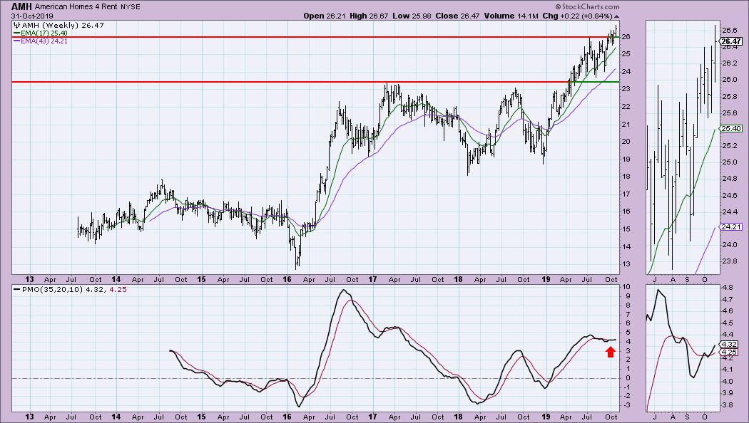This screenshot has width=749, height=423.
Task: Click the -3 label on PMO axis
Action: [x=626, y=405]
